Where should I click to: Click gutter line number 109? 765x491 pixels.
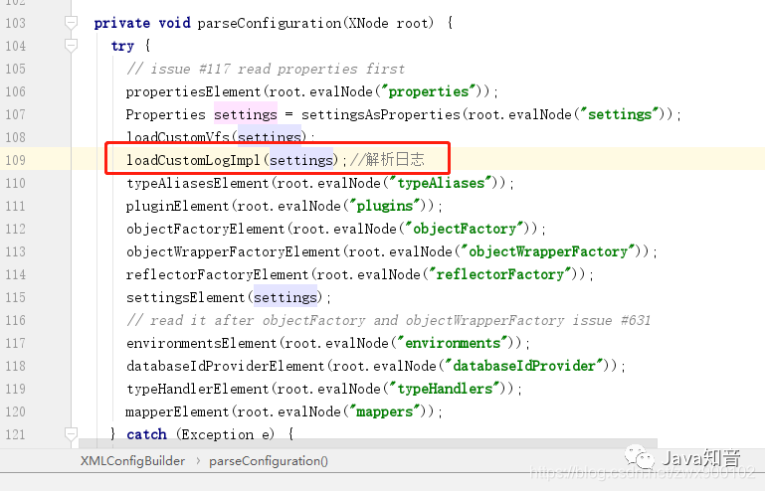pyautogui.click(x=15, y=160)
